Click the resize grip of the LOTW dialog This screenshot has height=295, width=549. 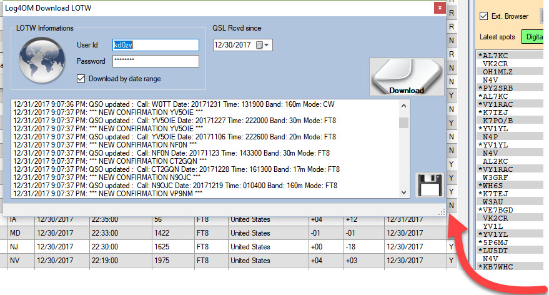pos(442,212)
